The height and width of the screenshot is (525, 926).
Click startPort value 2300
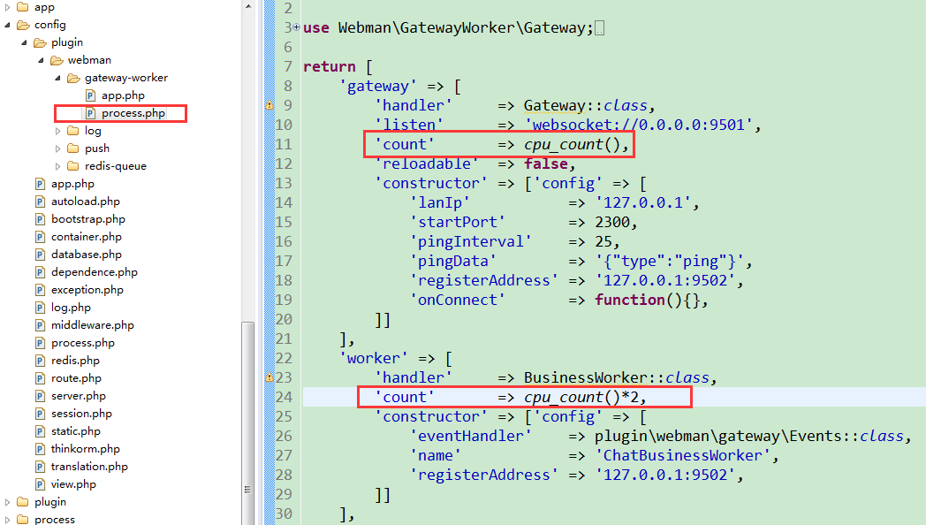tap(611, 222)
